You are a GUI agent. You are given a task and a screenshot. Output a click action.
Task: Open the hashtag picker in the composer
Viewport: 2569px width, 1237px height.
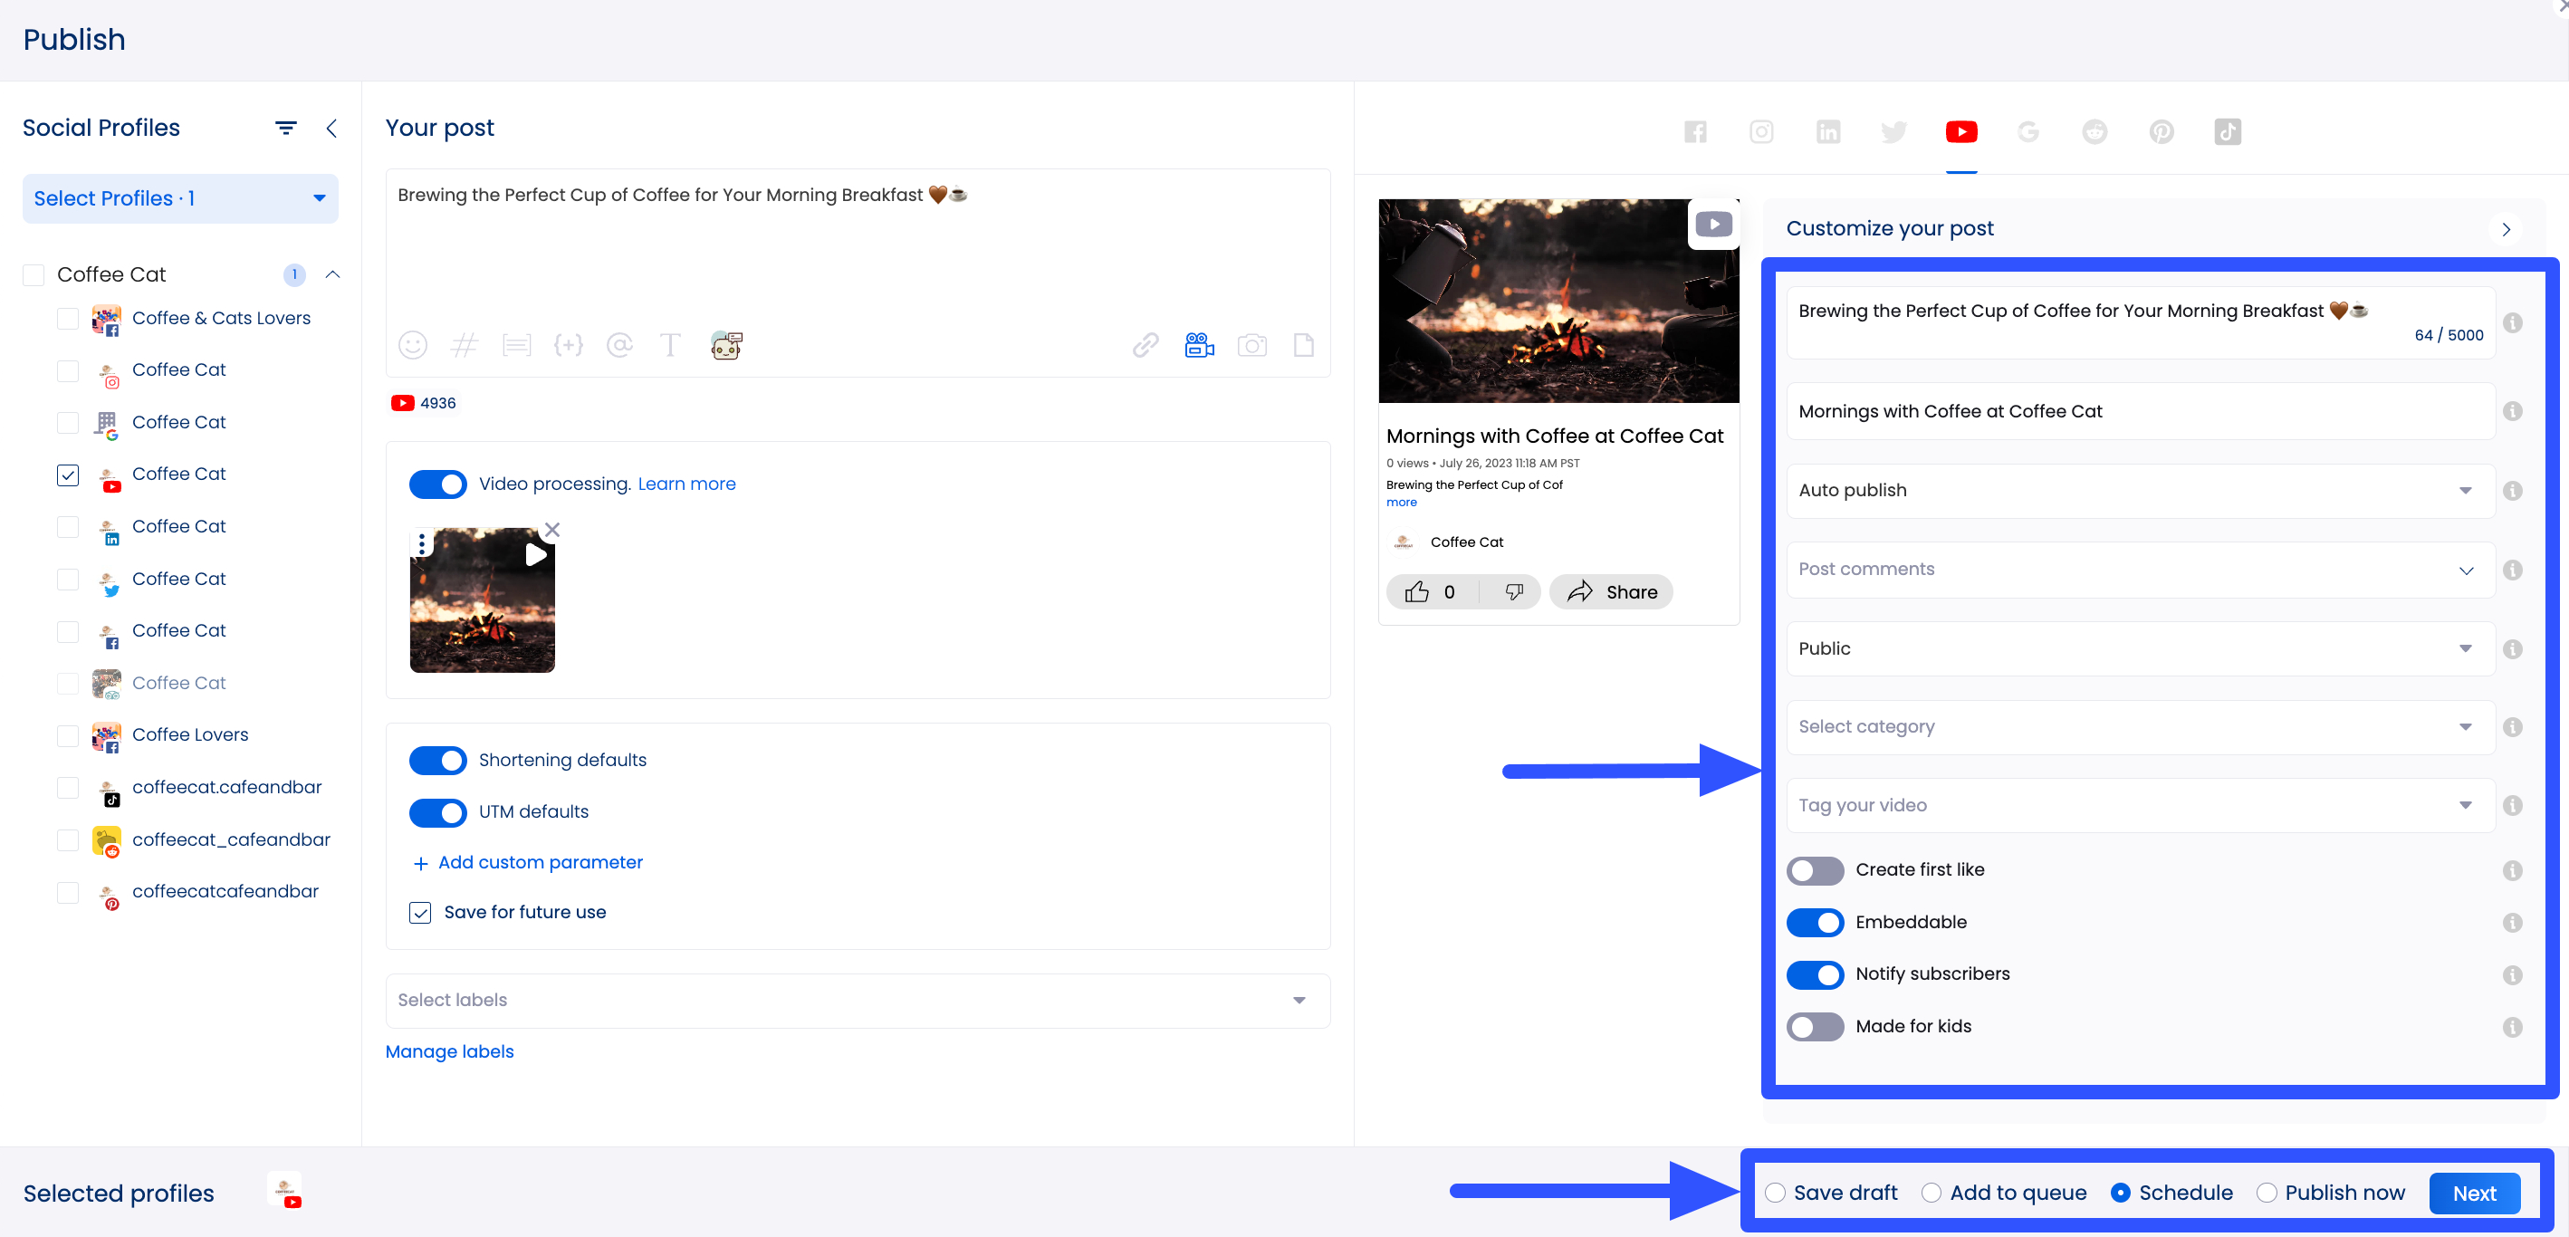pos(465,345)
